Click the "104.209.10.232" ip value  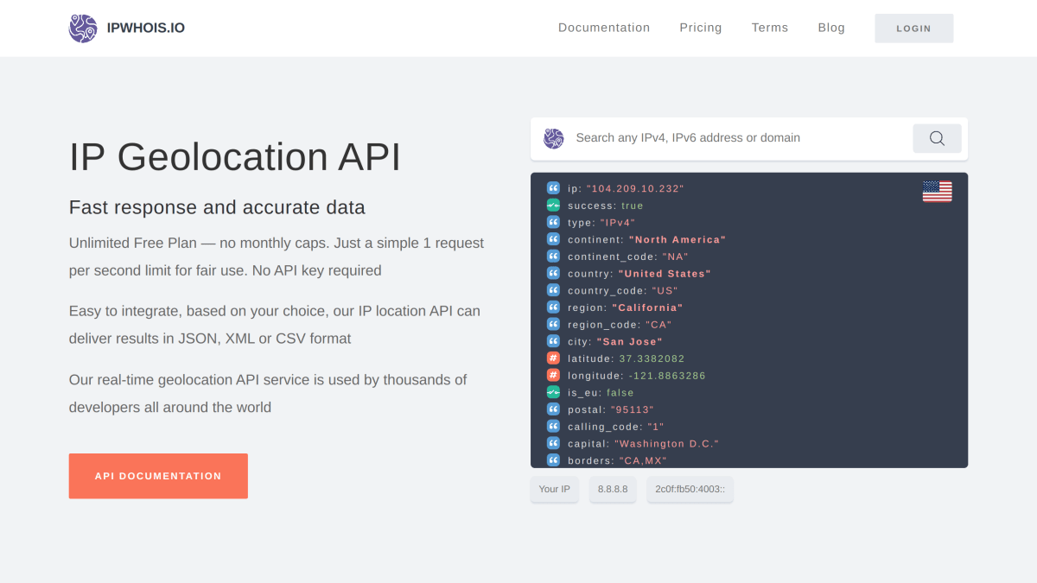click(x=635, y=188)
